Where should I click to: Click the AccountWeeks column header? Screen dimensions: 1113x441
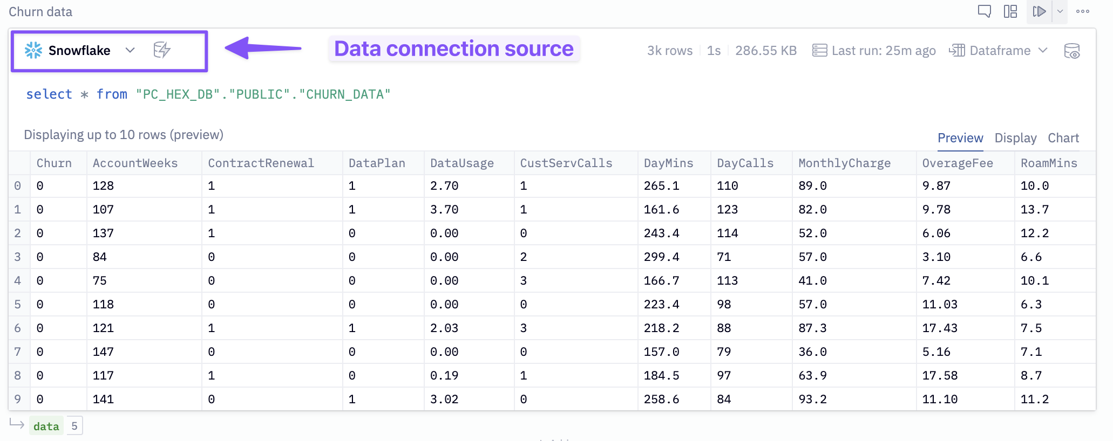135,163
